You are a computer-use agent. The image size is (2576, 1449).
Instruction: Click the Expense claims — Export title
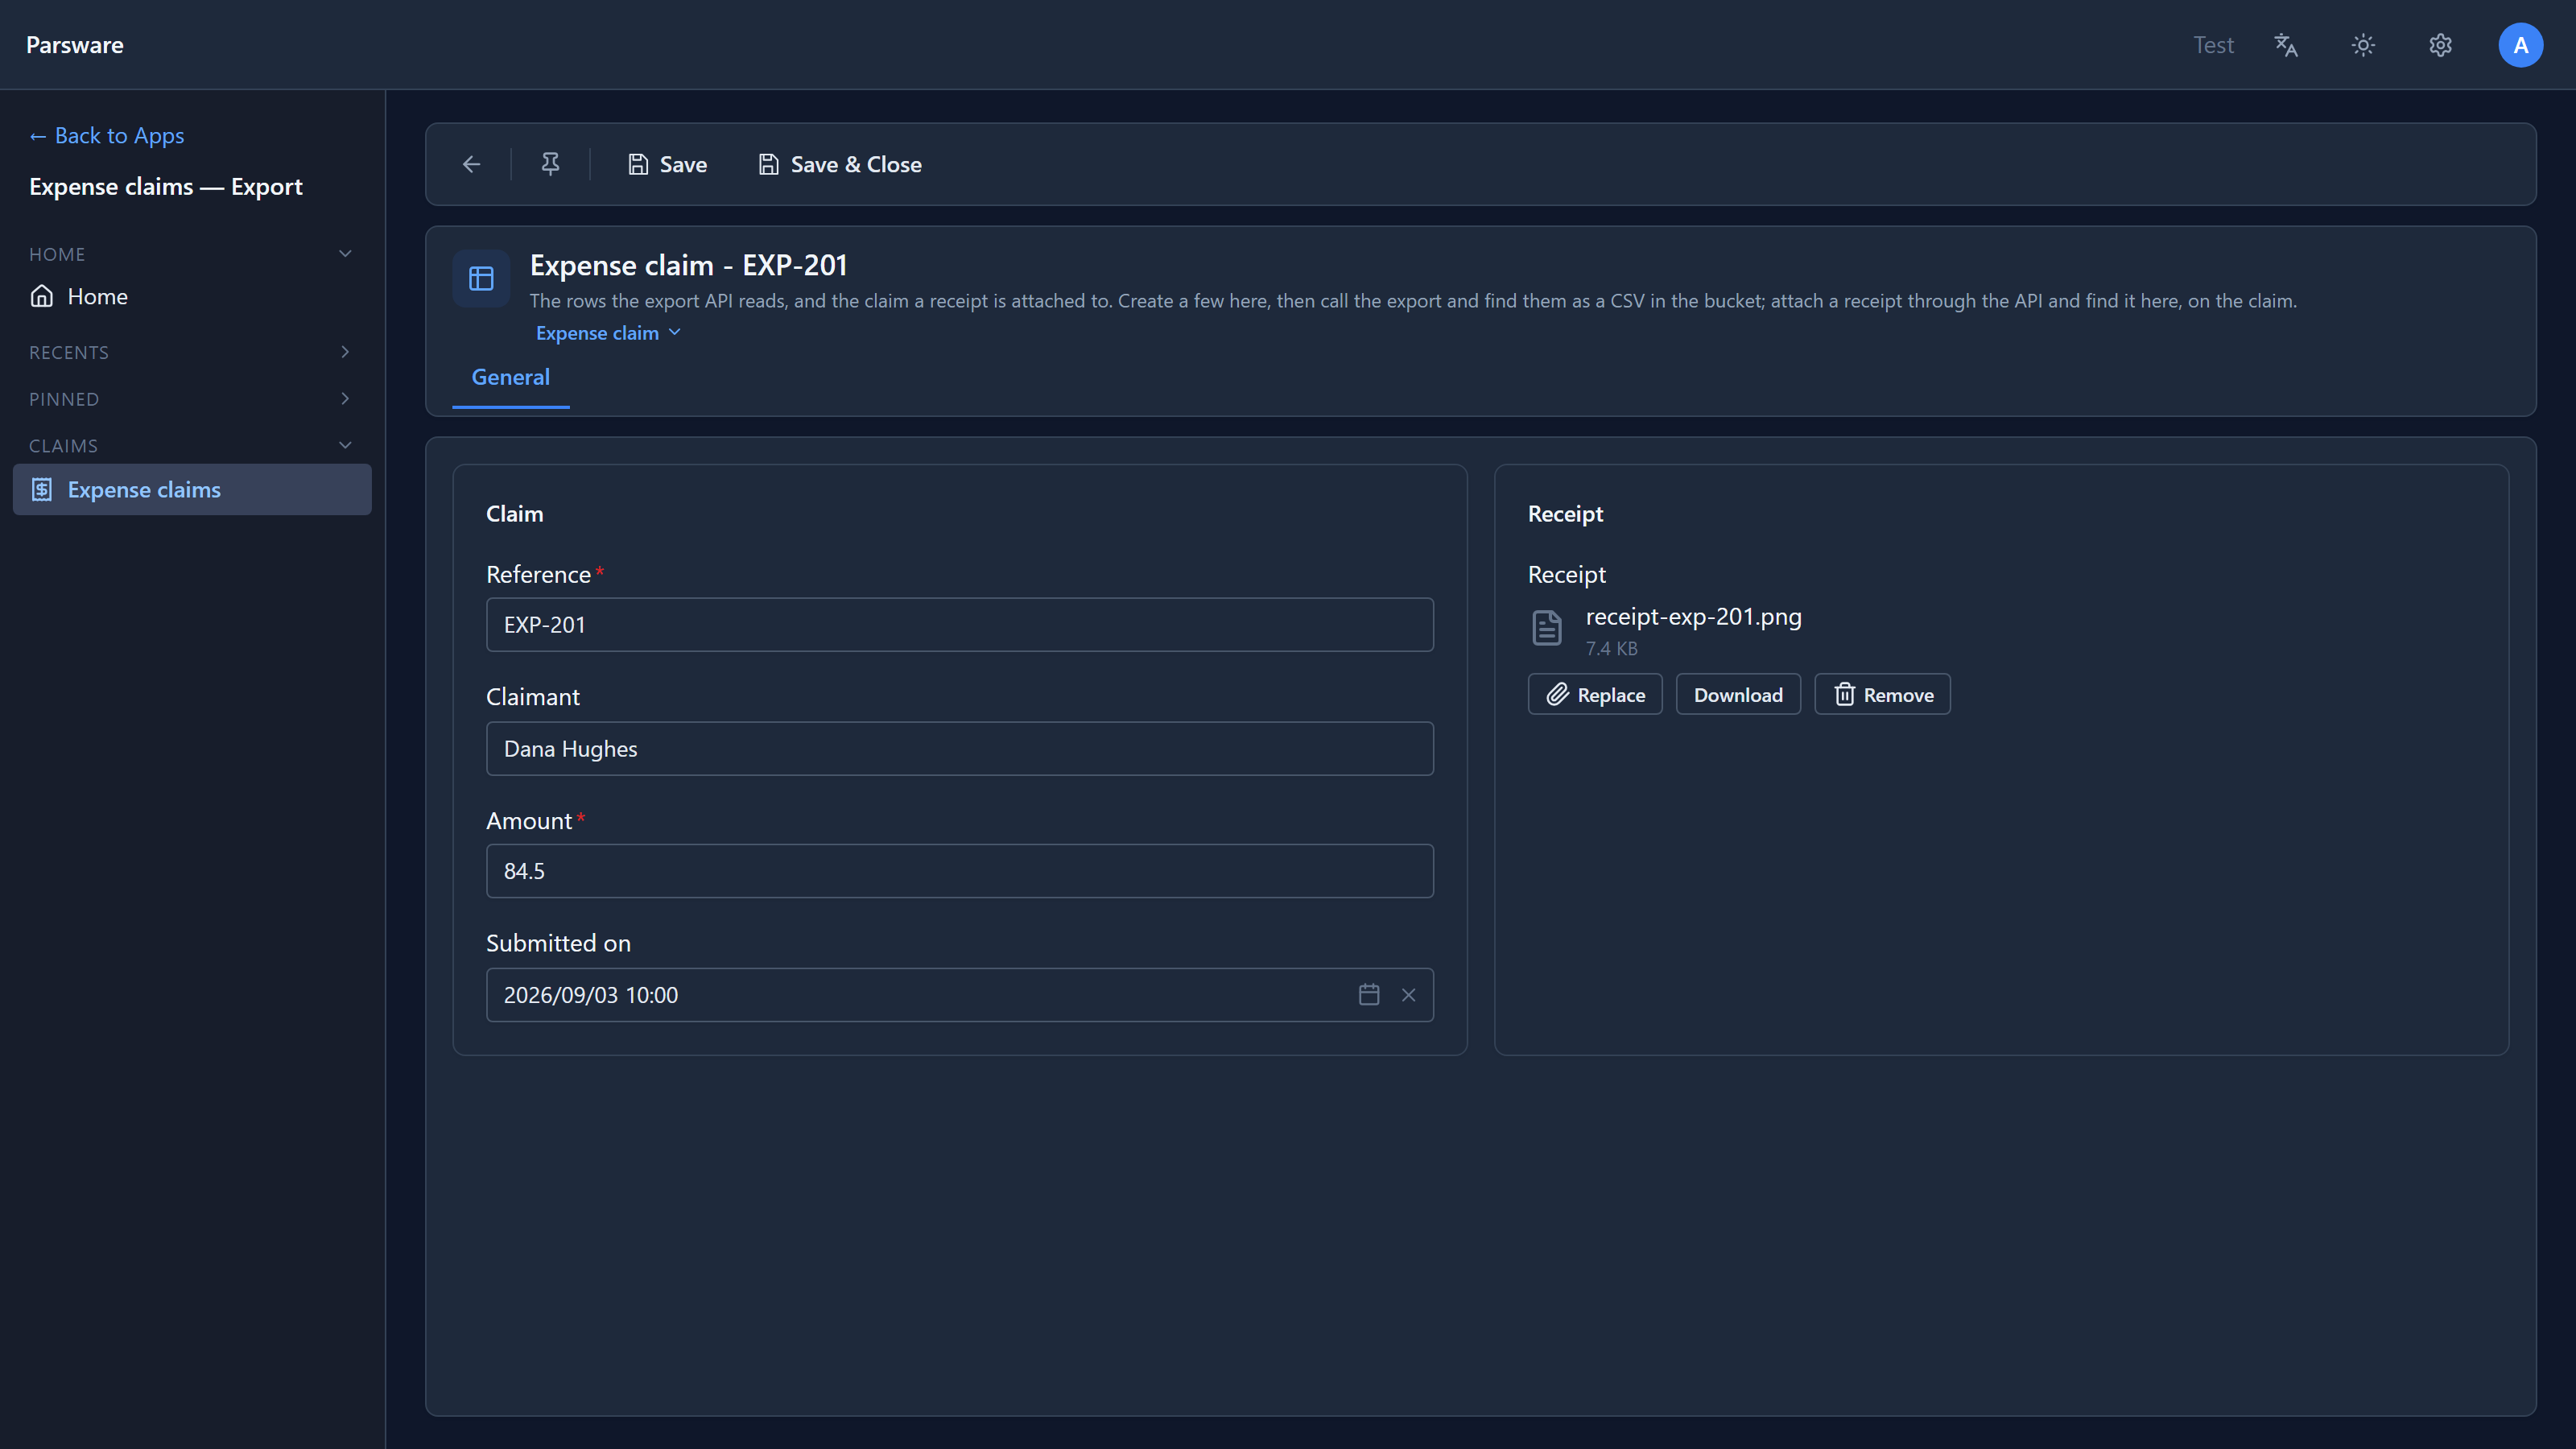coord(165,187)
